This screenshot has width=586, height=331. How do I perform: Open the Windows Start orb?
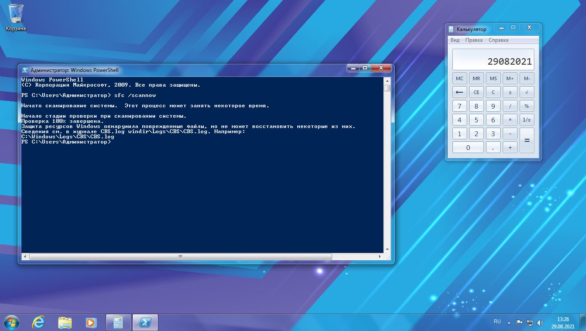[x=12, y=322]
